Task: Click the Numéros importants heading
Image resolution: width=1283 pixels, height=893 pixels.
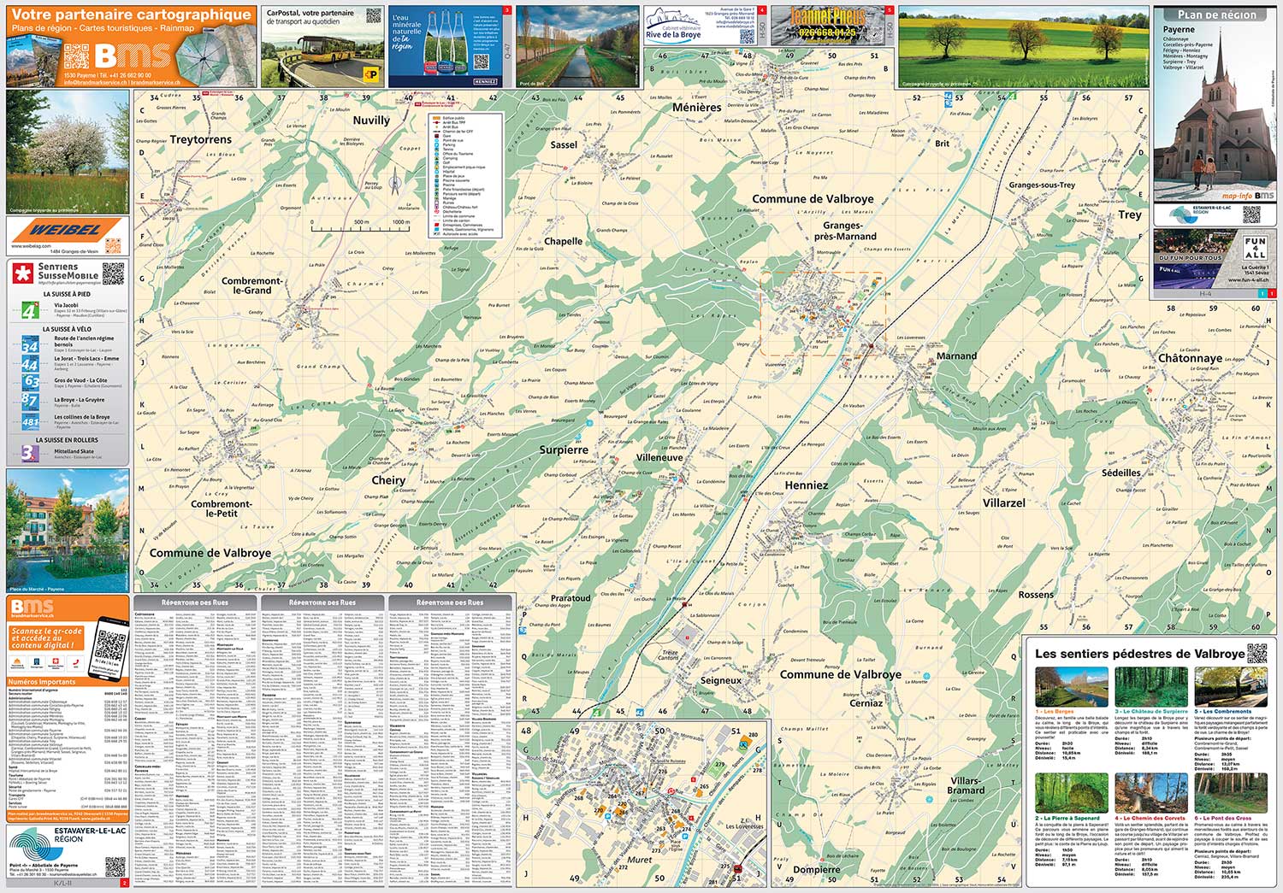Action: pos(42,682)
